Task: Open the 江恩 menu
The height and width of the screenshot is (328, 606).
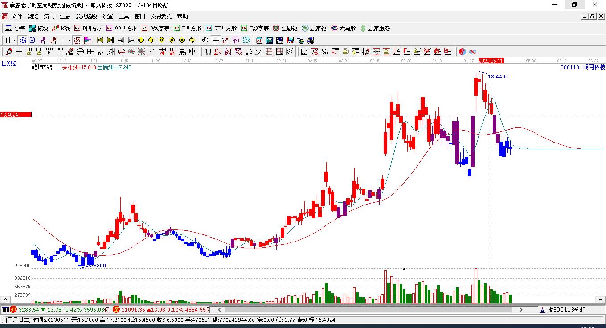Action: [x=65, y=16]
